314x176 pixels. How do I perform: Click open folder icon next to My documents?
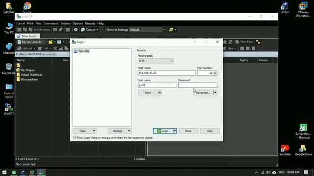[51, 42]
